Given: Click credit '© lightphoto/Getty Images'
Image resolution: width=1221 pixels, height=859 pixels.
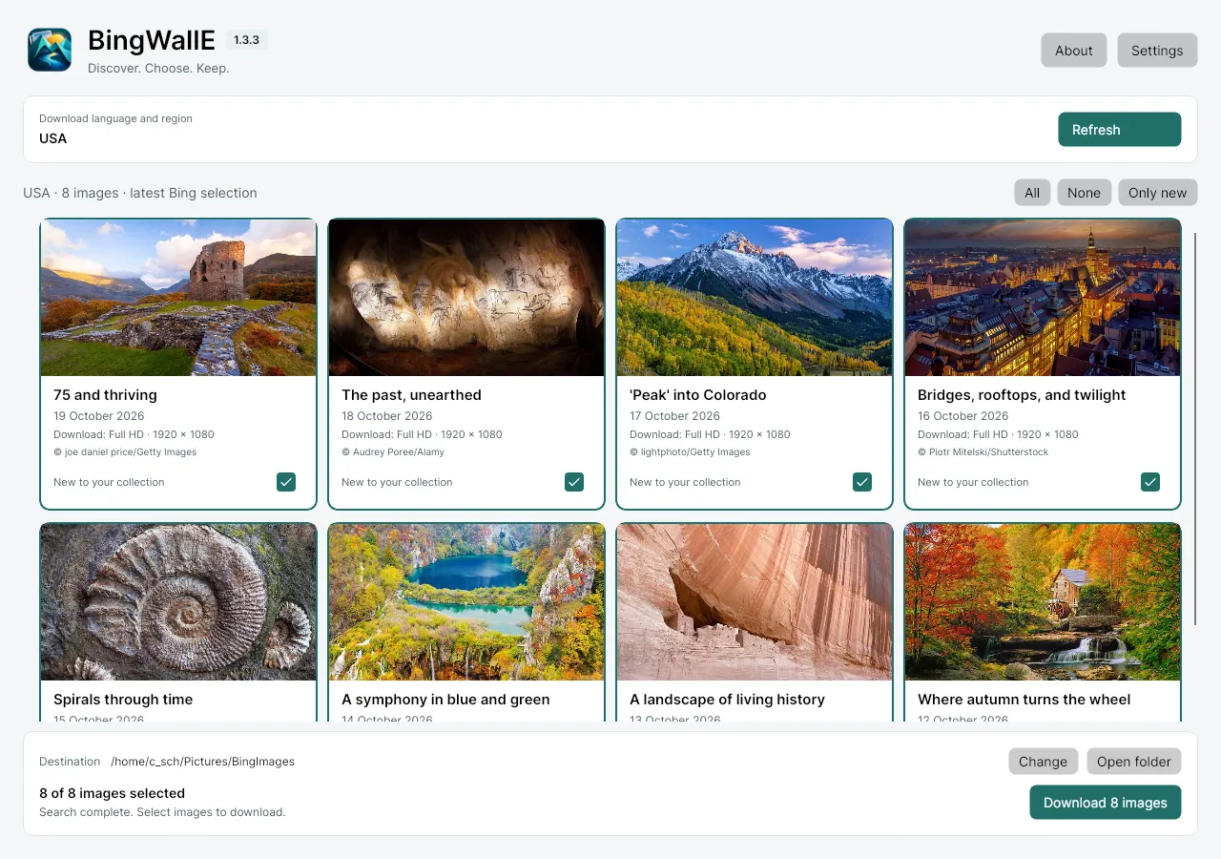Looking at the screenshot, I should pos(690,452).
